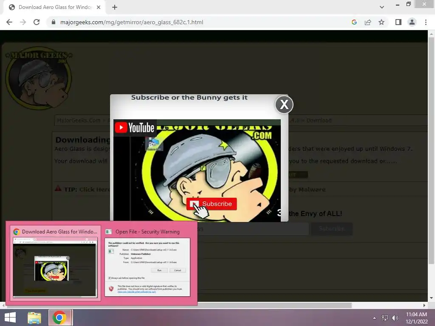Bookmark this page with the star
The width and height of the screenshot is (435, 326).
click(381, 22)
